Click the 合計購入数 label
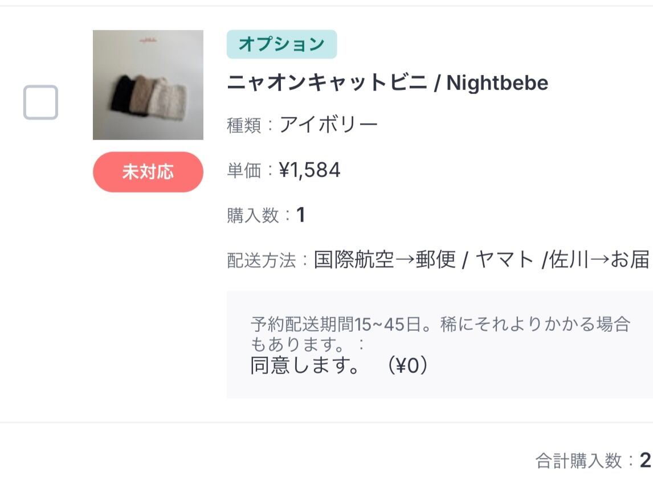This screenshot has height=493, width=653. tap(578, 461)
